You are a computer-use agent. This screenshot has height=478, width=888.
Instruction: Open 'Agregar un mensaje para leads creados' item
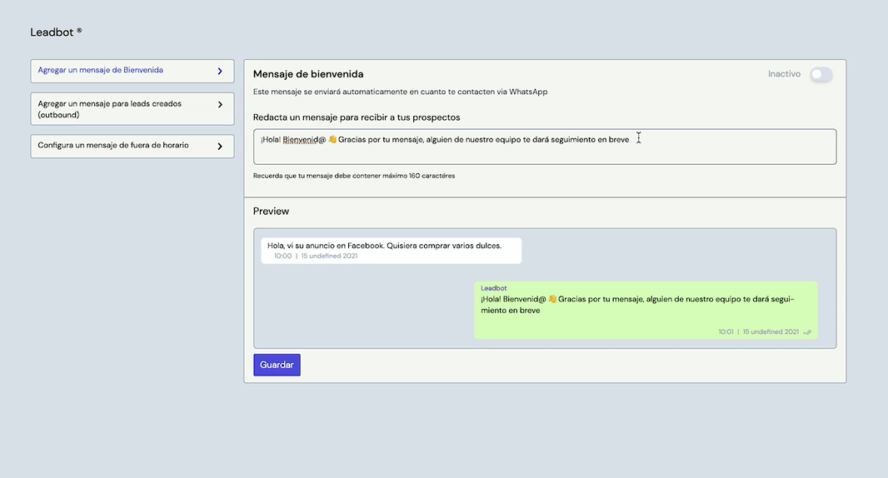pos(132,109)
